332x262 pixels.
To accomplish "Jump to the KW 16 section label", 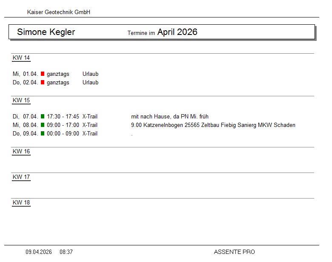I will click(x=21, y=152).
